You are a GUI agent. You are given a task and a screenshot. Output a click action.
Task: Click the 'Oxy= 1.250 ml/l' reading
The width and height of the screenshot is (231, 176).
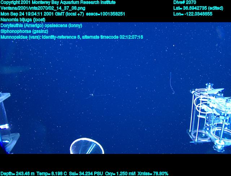point(120,173)
